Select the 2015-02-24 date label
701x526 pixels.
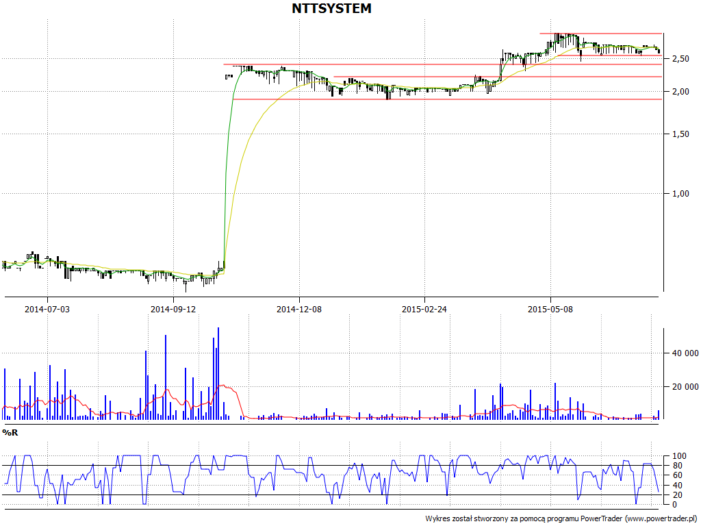424,309
